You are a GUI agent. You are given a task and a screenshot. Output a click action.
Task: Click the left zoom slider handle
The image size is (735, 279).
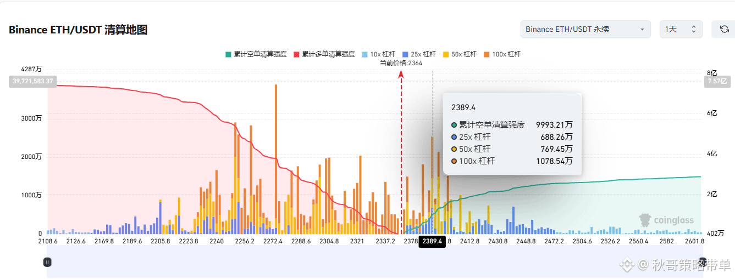[x=47, y=262]
